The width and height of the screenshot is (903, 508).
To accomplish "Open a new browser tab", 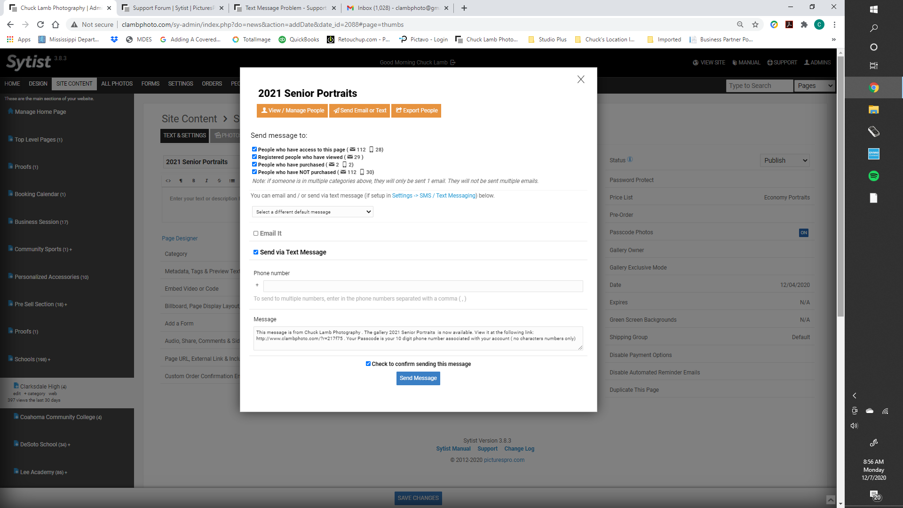I will click(x=464, y=8).
